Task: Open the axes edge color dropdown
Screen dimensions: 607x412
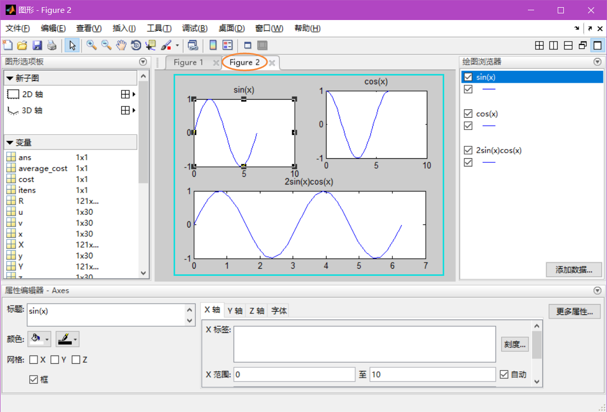Action: 67,339
